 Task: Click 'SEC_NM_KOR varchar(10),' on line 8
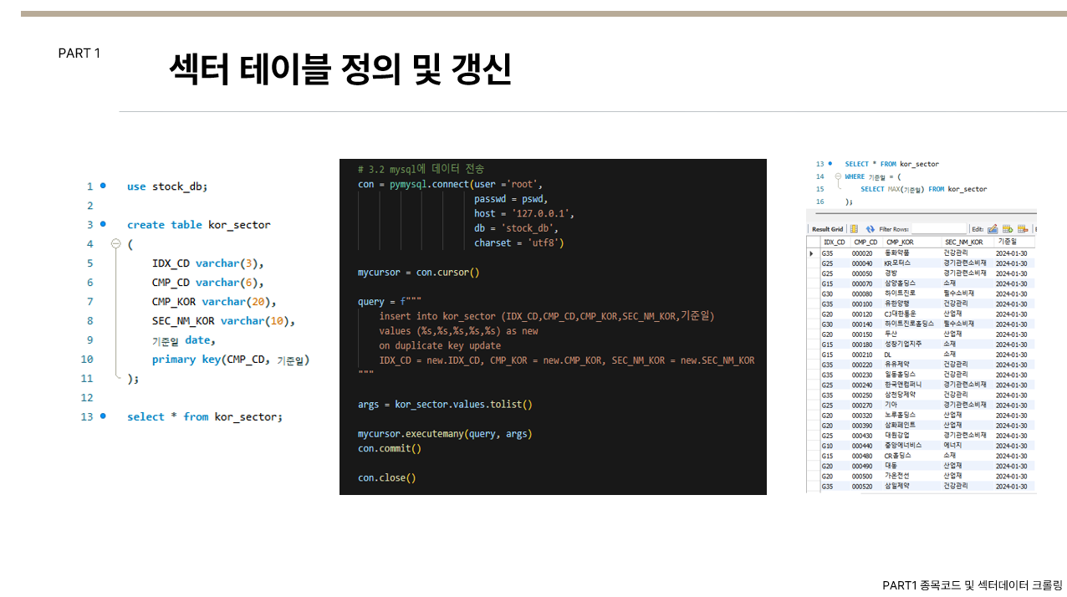[x=224, y=321]
